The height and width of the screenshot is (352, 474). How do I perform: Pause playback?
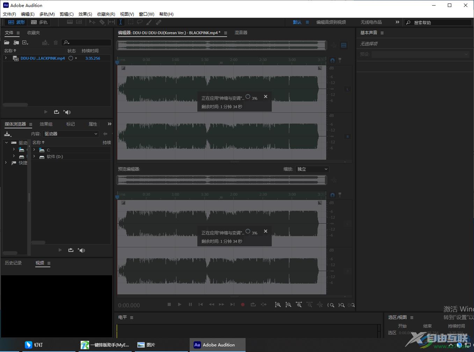(190, 305)
